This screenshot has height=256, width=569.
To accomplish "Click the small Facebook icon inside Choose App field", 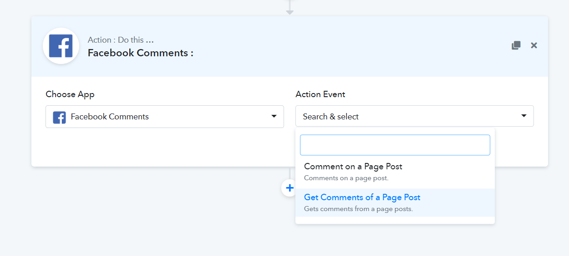I will [x=59, y=117].
